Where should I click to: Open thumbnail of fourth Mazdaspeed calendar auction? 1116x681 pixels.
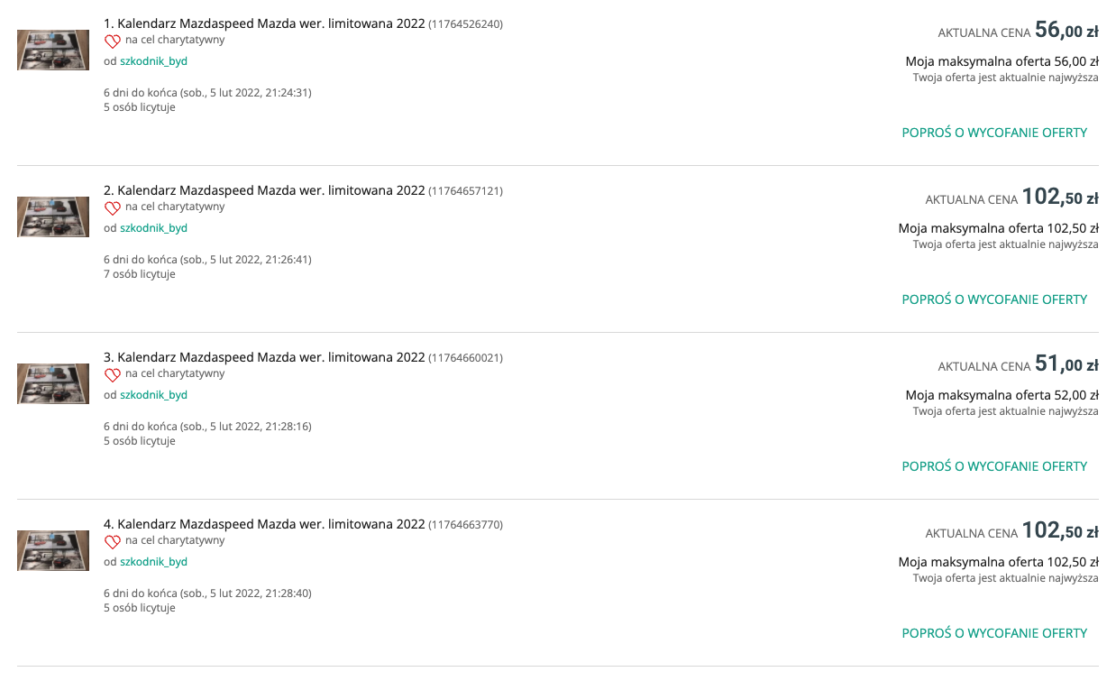53,550
